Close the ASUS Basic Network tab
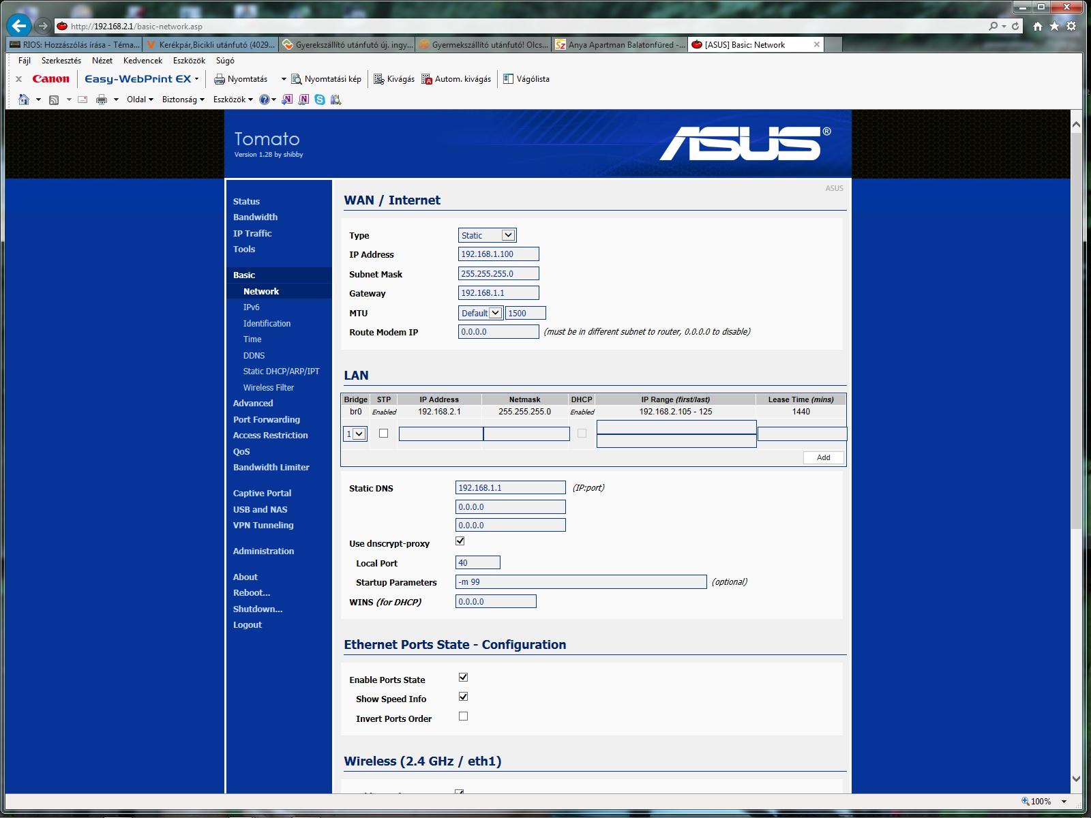Screen dimensions: 1091x818 (x=817, y=44)
